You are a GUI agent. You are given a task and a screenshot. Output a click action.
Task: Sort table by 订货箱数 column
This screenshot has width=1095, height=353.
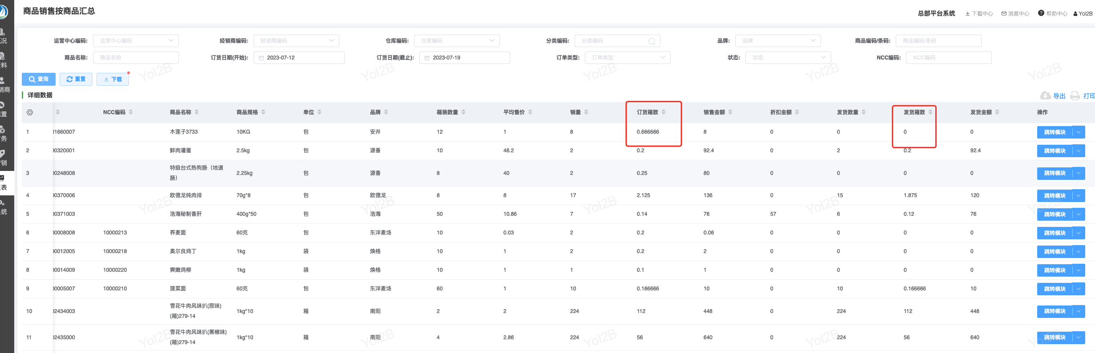click(664, 112)
